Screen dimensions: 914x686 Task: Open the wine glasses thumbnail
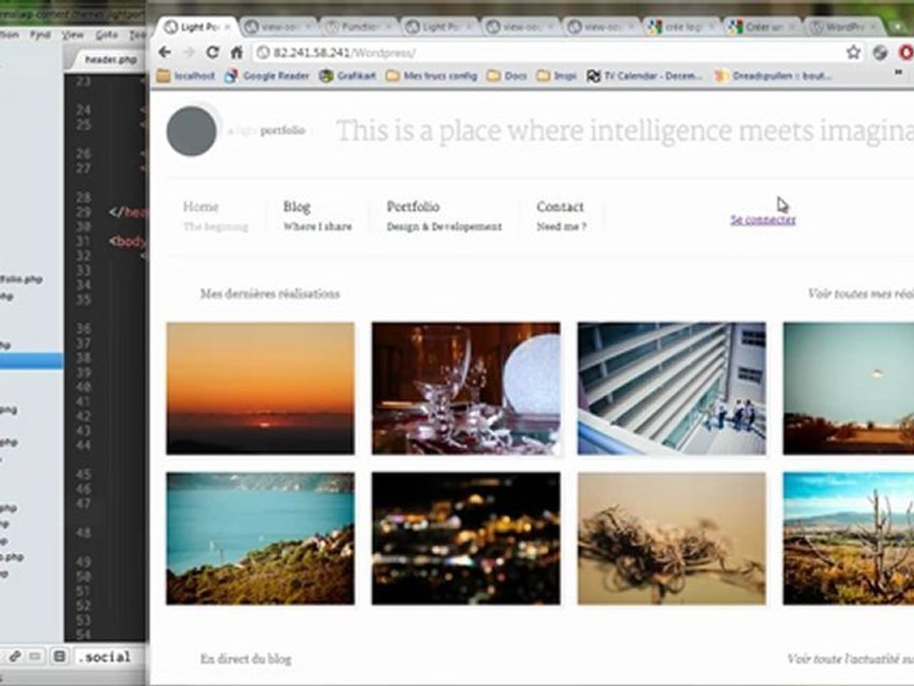pos(467,389)
